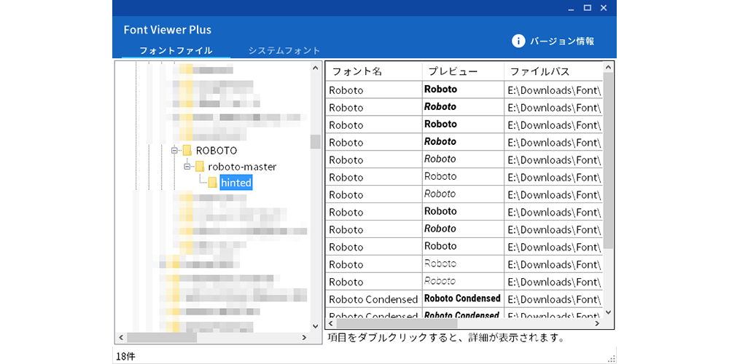Click the 18件 status bar count
The image size is (729, 364).
(x=125, y=357)
